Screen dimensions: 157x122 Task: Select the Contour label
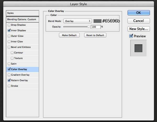tap(19, 53)
